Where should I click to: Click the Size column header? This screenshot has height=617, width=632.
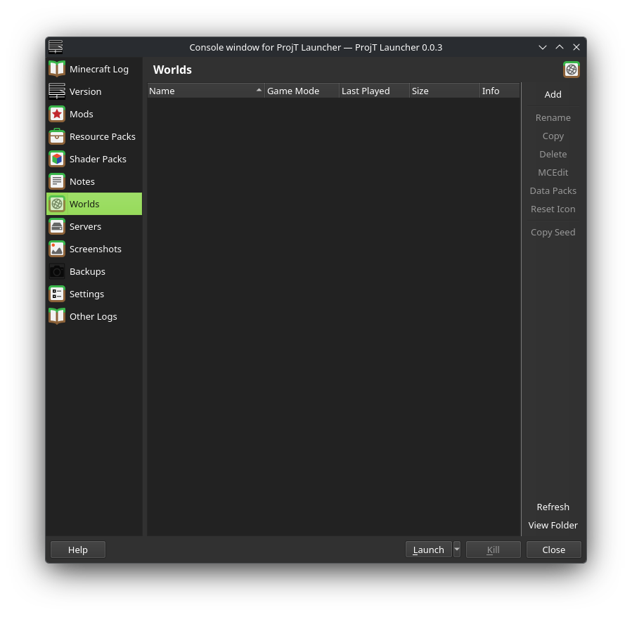444,91
